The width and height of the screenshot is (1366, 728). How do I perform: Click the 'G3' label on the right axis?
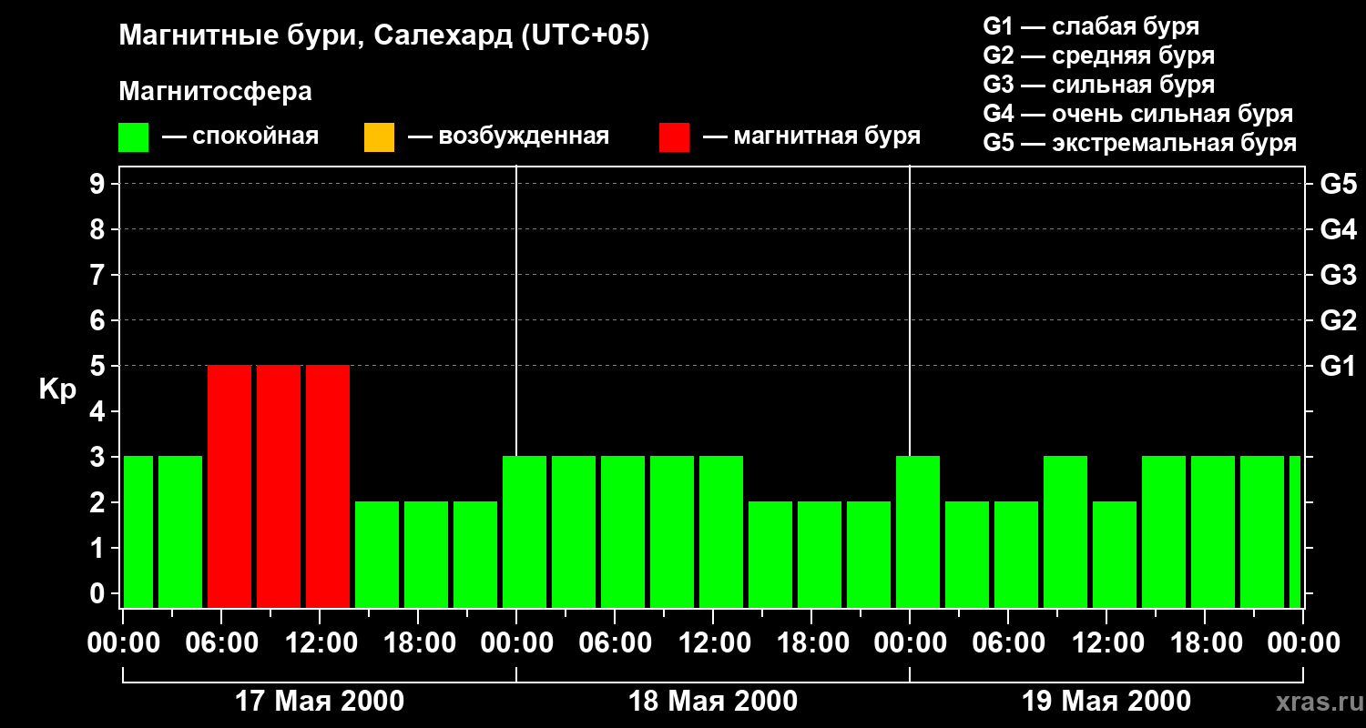pos(1338,275)
